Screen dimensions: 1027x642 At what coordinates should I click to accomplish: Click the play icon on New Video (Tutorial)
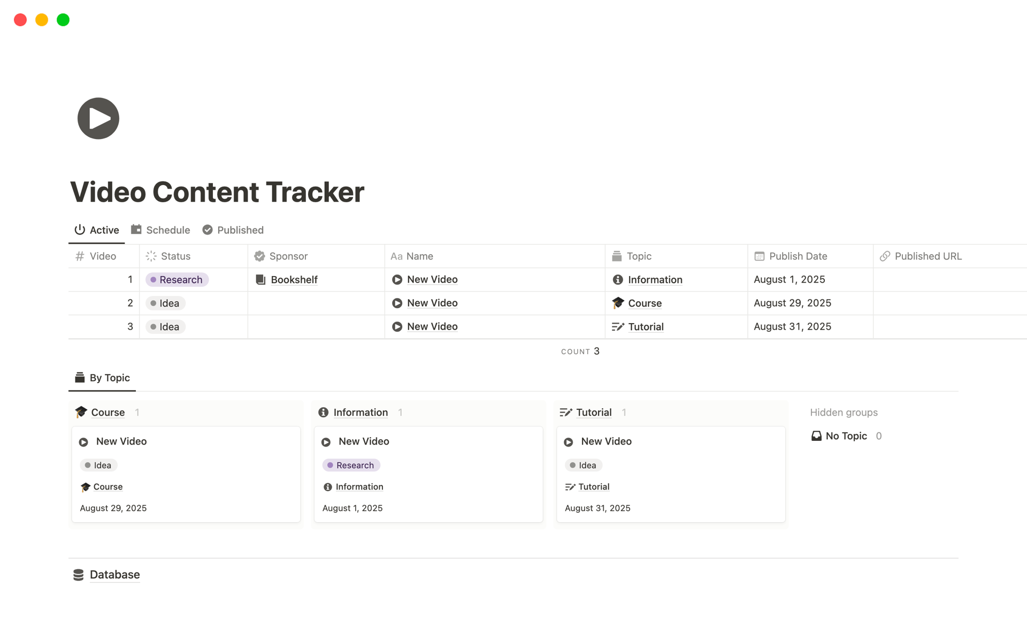(569, 441)
